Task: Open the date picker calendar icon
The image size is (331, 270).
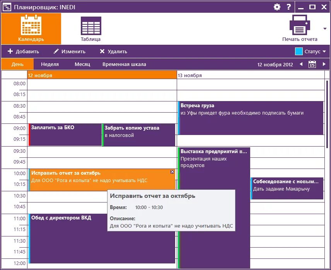Action: pyautogui.click(x=312, y=64)
